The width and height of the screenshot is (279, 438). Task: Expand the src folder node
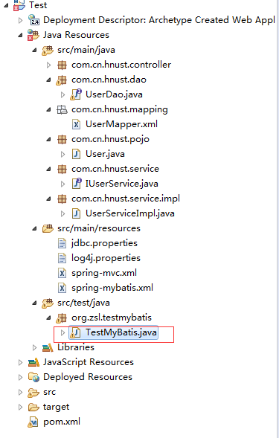pos(20,392)
